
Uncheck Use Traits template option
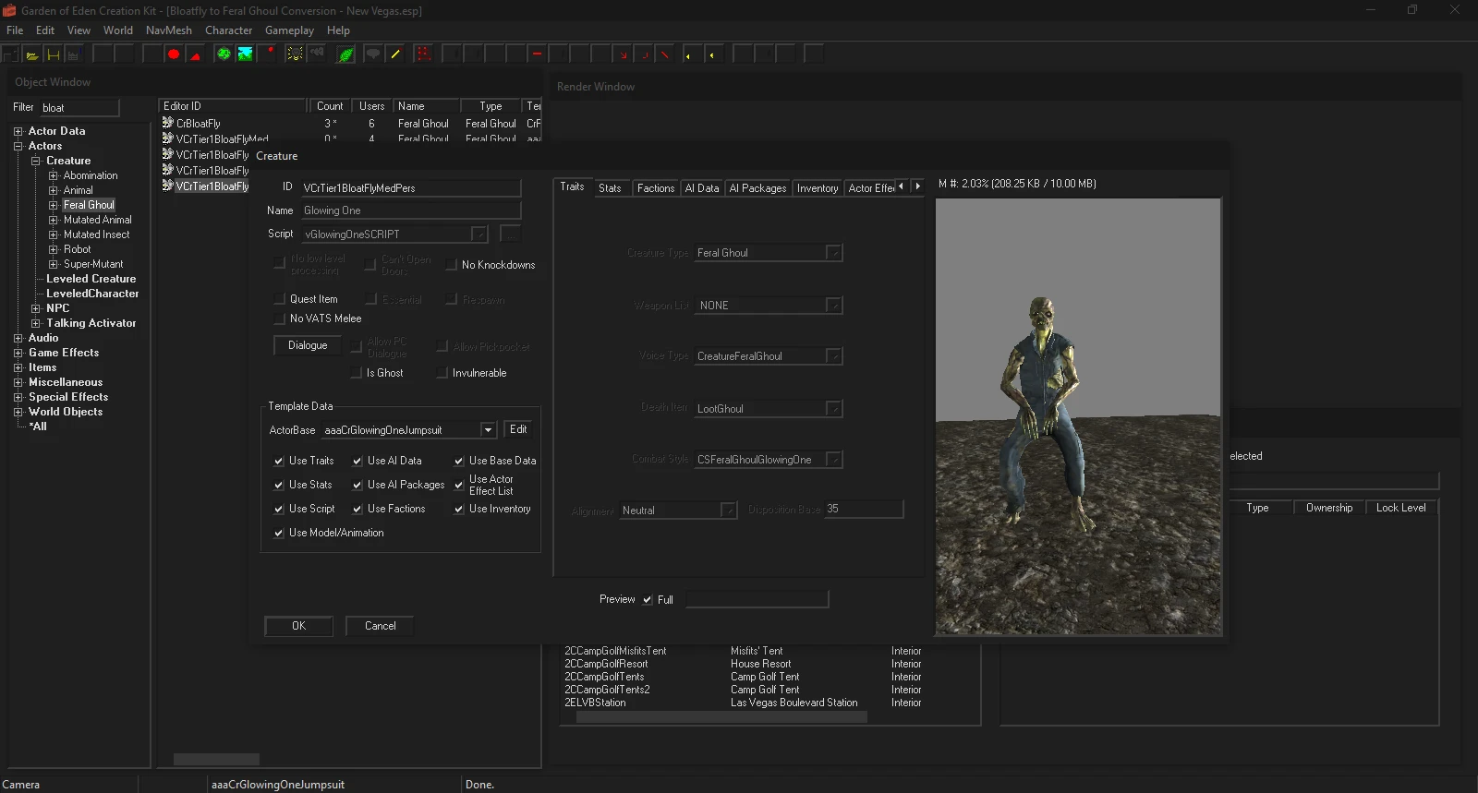(x=279, y=461)
